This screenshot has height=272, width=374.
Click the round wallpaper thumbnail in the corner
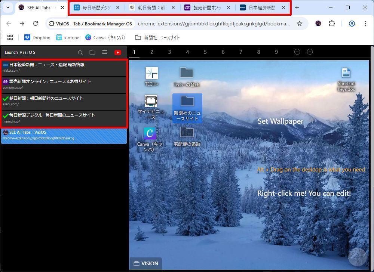click(357, 257)
